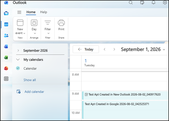This screenshot has width=169, height=121.
Task: Click Print icon in ribbon
Action: tap(61, 23)
